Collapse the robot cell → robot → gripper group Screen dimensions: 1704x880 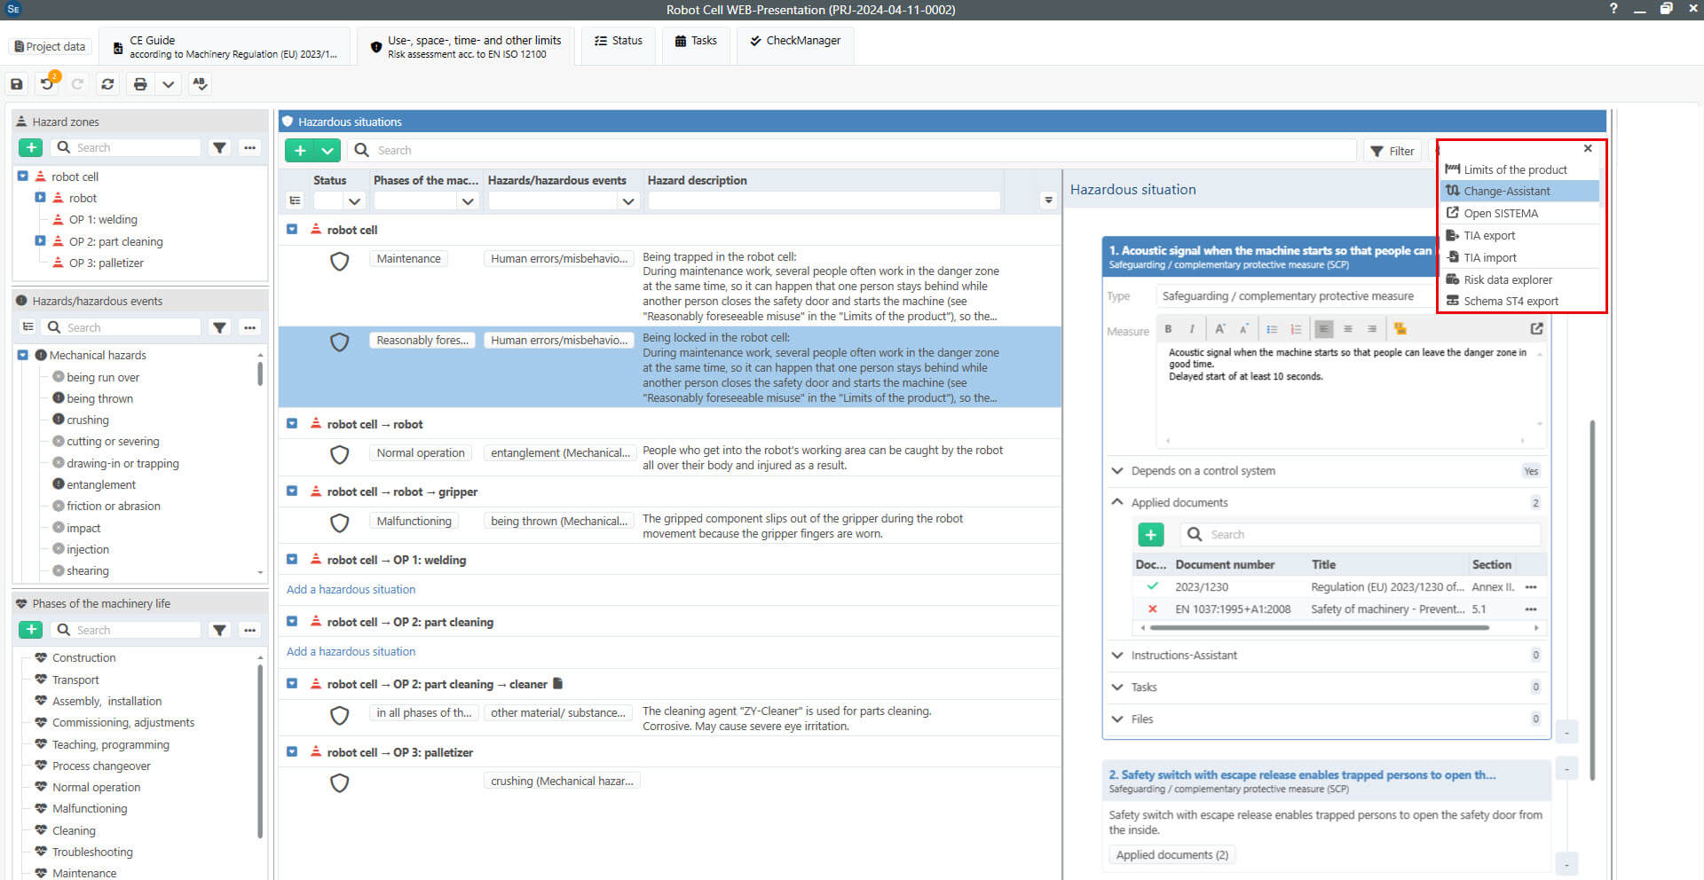coord(292,491)
